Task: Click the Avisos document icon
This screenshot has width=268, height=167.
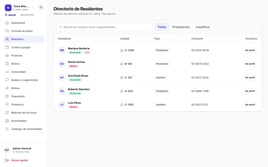Action: pos(7,64)
